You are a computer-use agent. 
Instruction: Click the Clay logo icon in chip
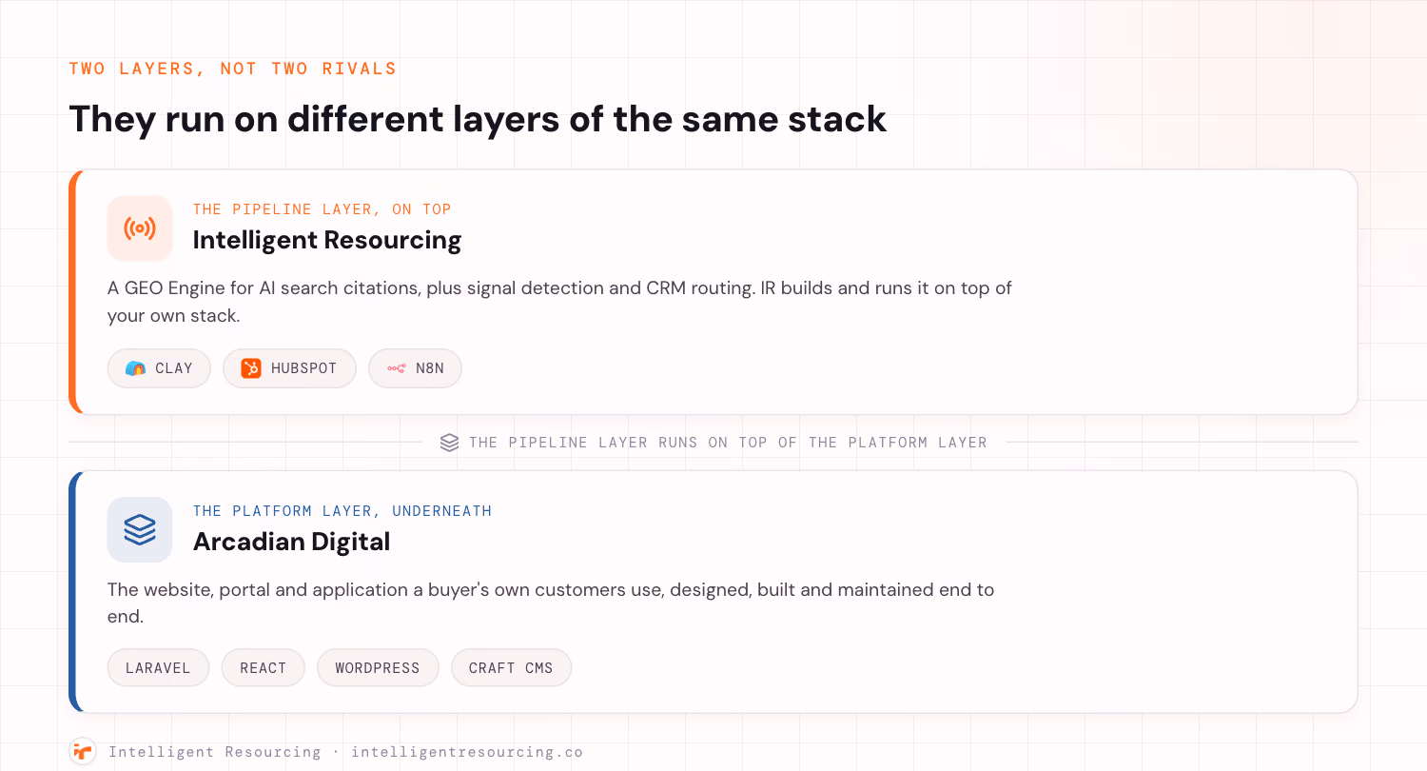coord(136,368)
